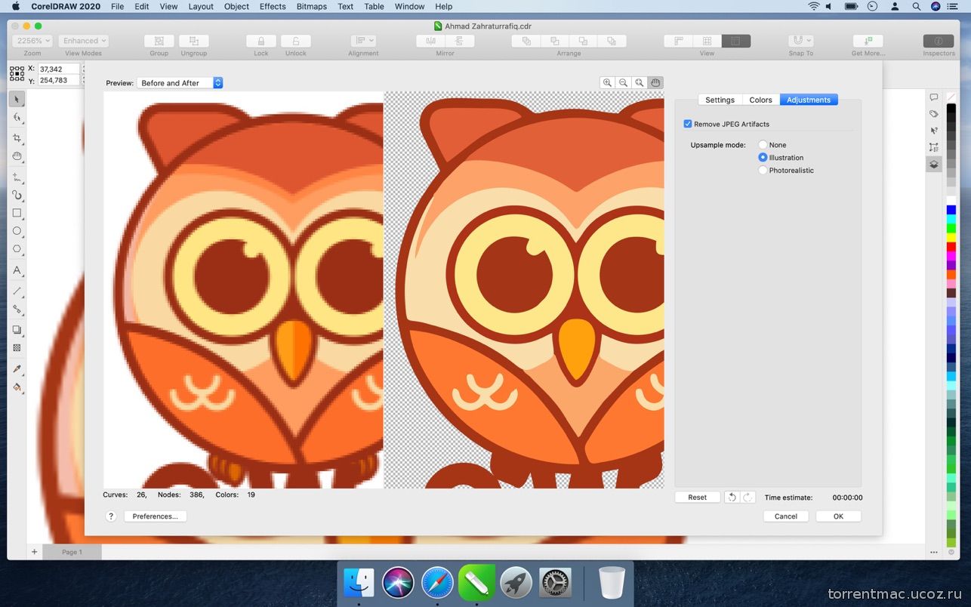Viewport: 971px width, 607px height.
Task: Toggle the rulers view button
Action: click(x=679, y=41)
